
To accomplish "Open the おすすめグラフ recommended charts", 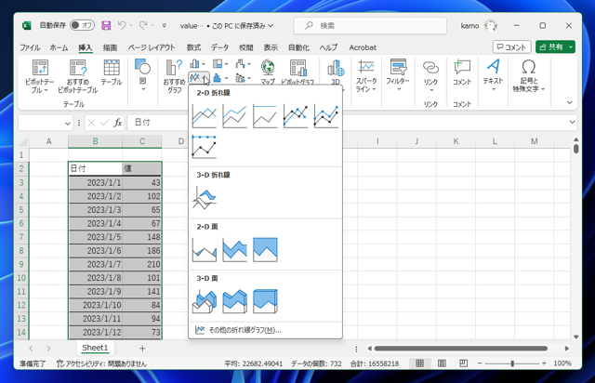I will [174, 76].
